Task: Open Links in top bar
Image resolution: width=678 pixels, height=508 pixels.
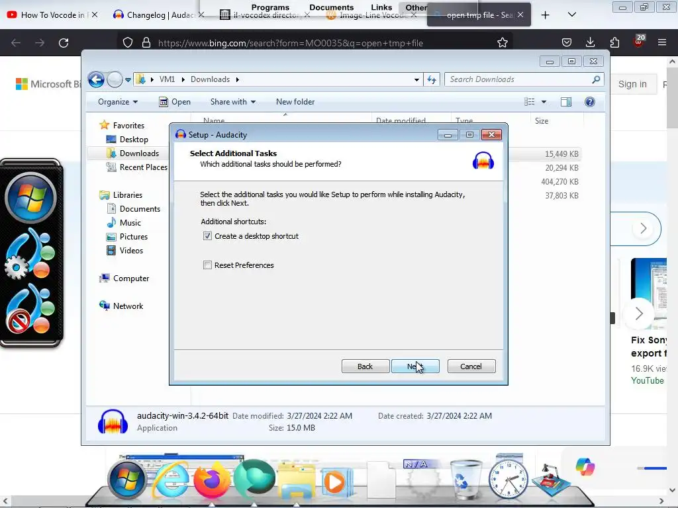Action: (x=381, y=7)
